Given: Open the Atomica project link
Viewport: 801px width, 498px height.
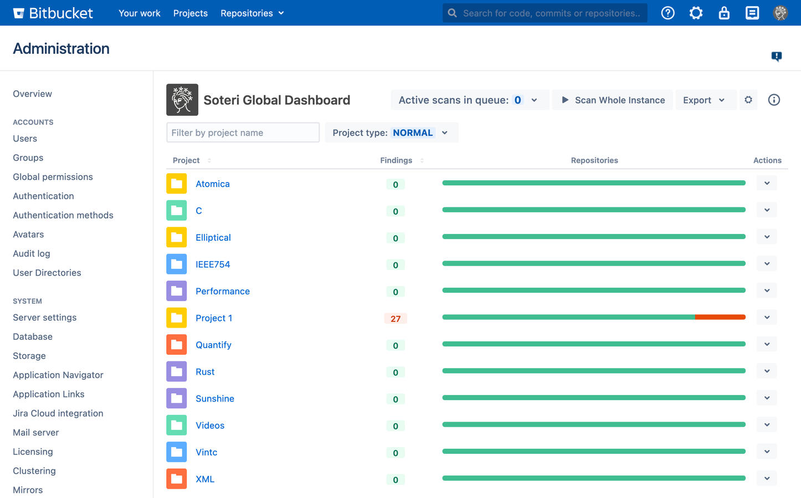Looking at the screenshot, I should (213, 184).
